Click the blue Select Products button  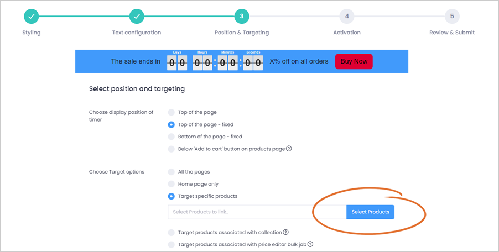(x=370, y=212)
